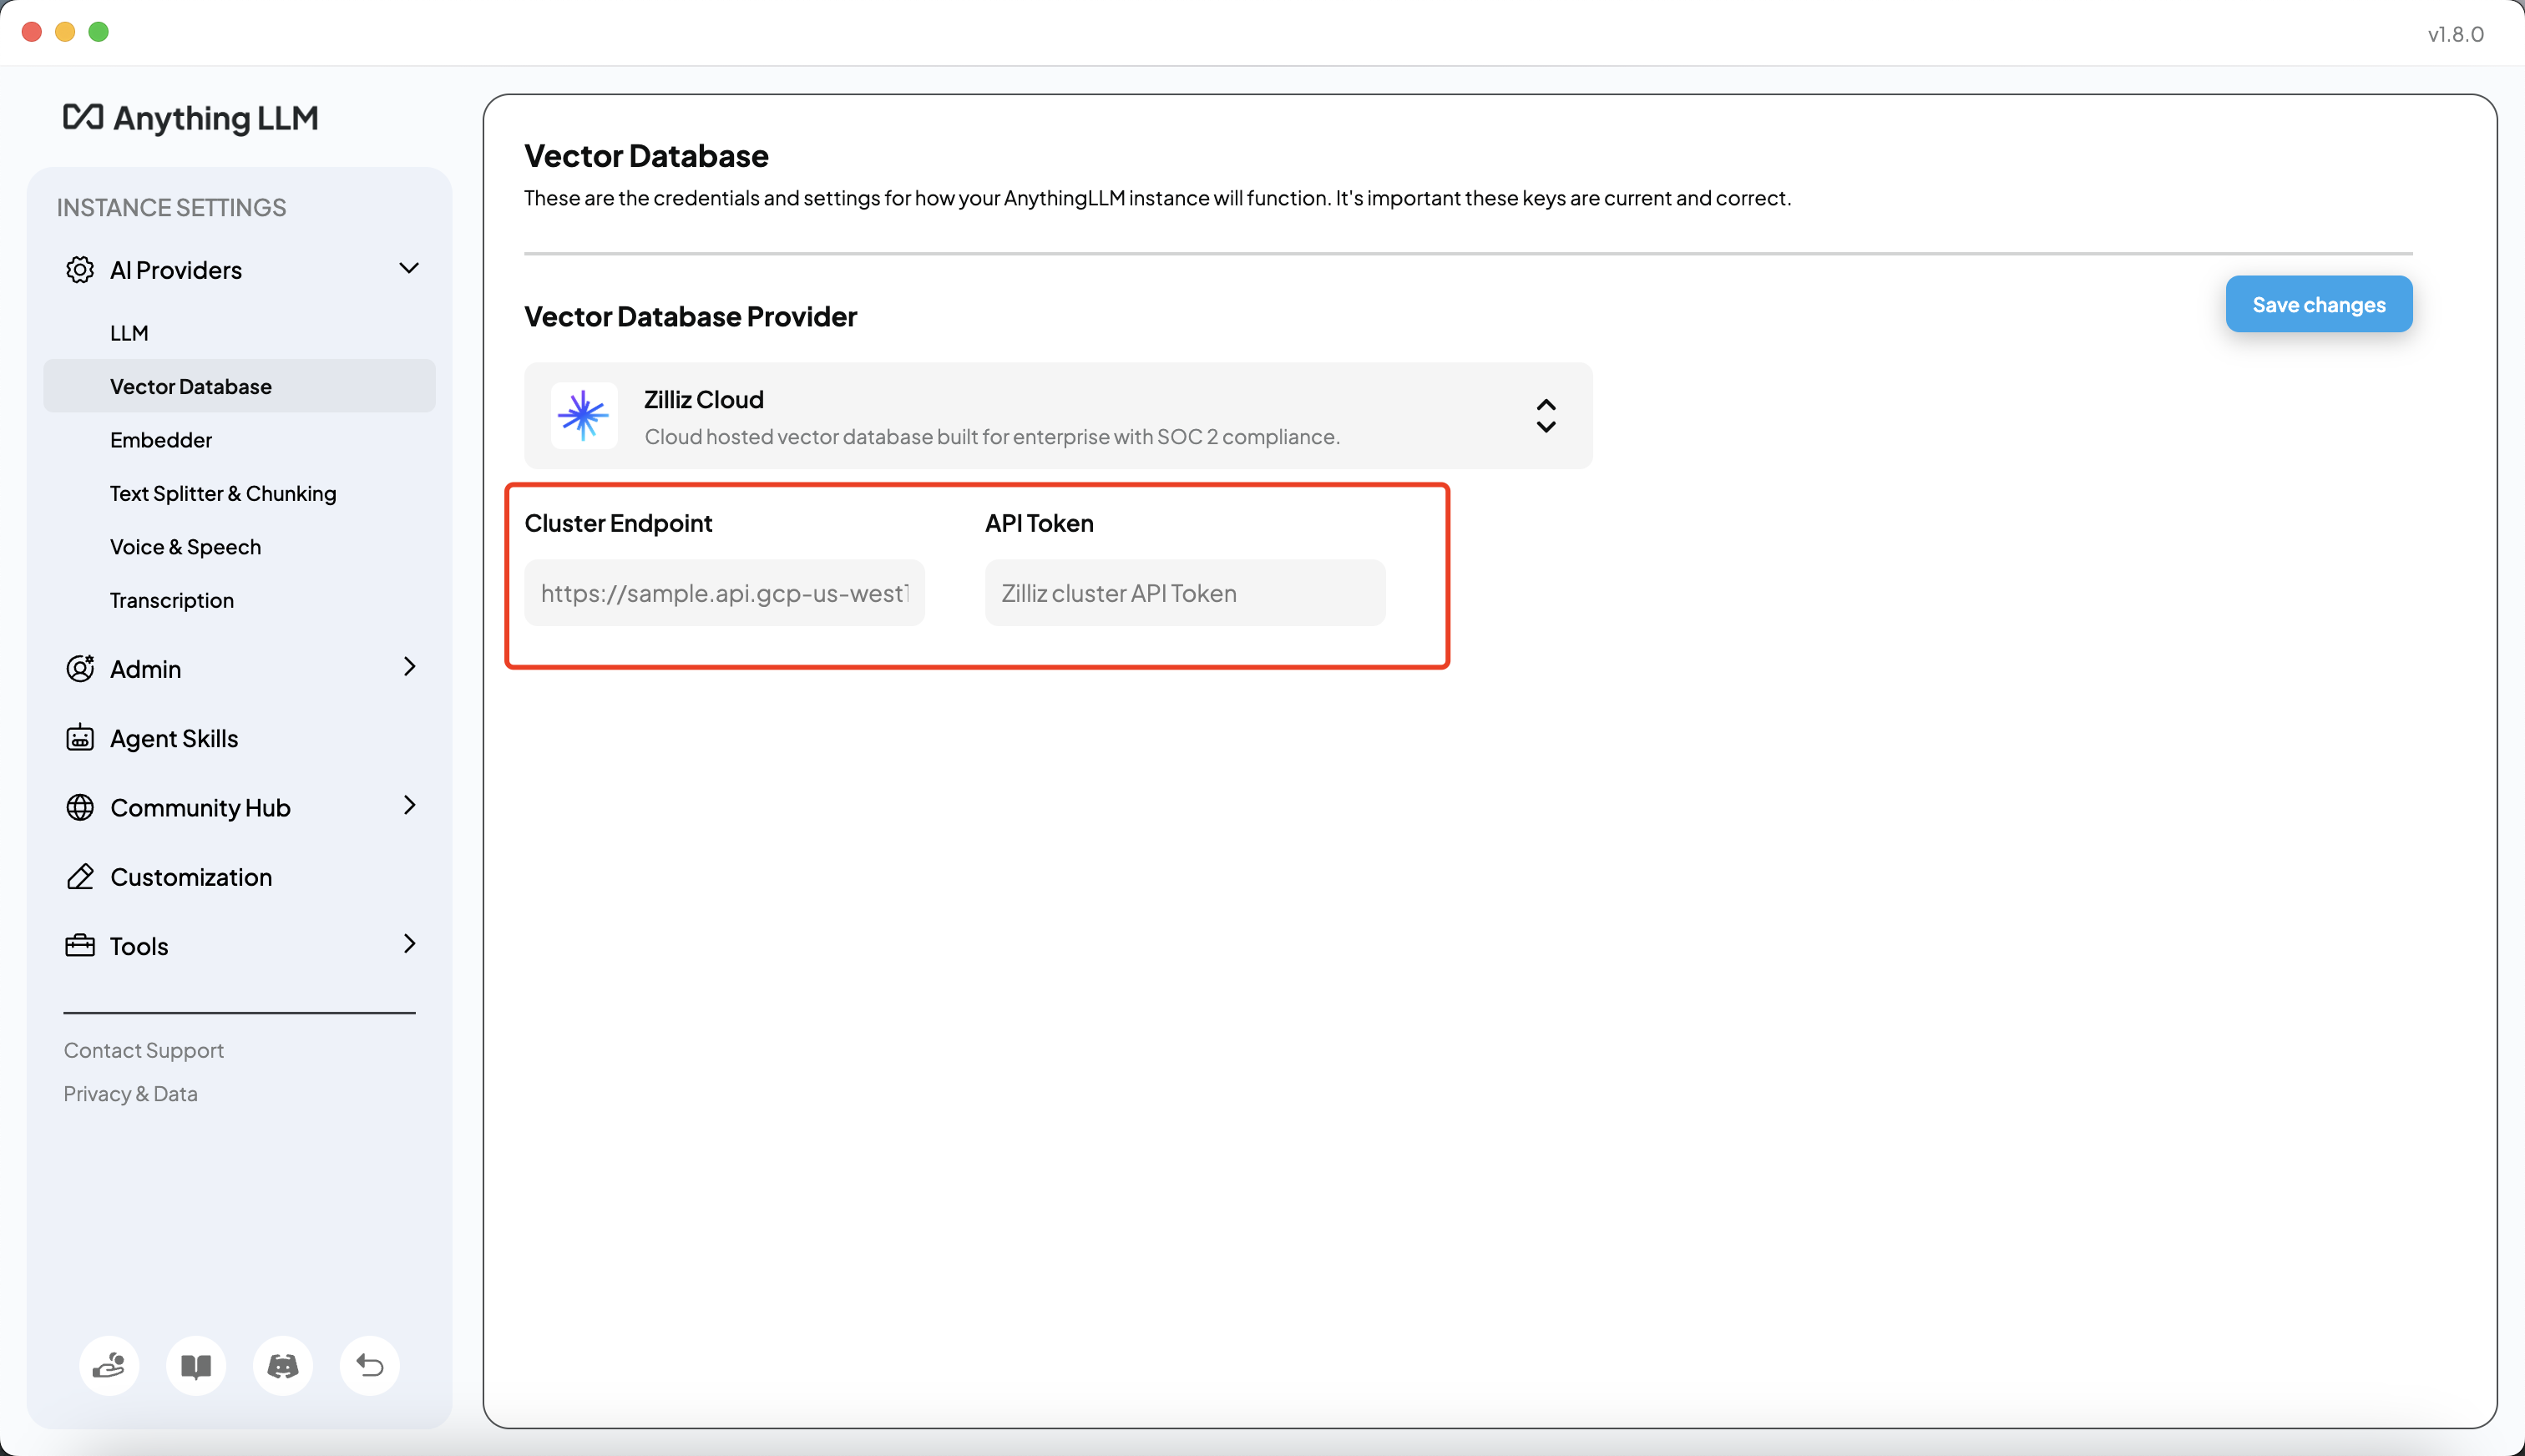Click the support hand-heart icon in footer
Screen dimensions: 2525x1456
click(x=109, y=1365)
